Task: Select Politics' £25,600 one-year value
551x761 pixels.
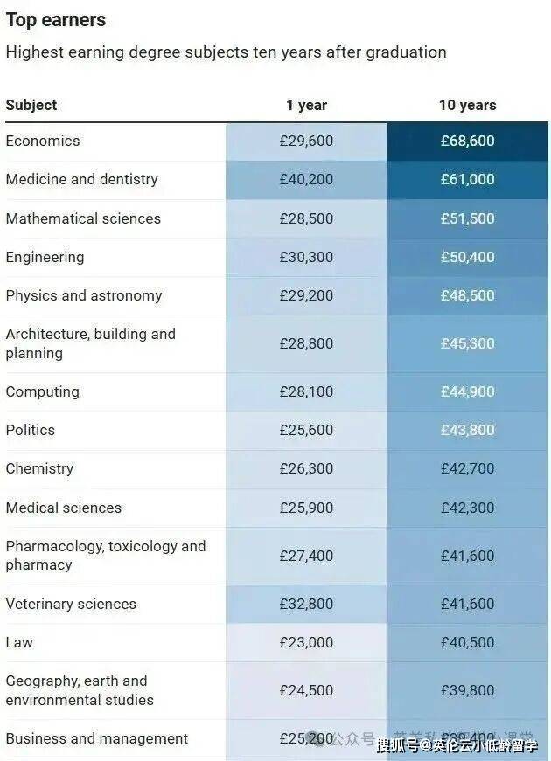Action: (x=306, y=430)
